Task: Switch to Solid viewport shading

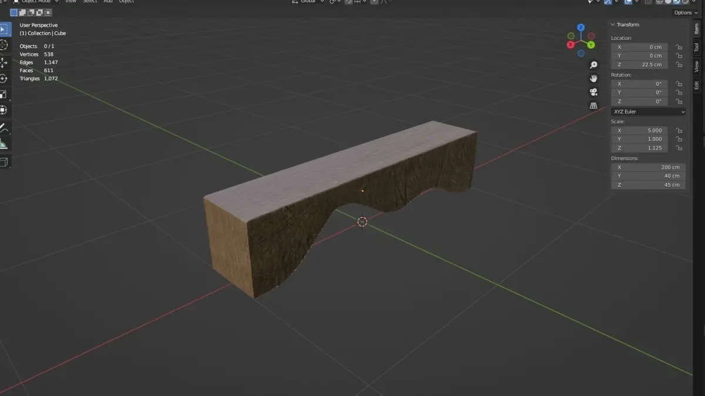Action: point(668,2)
